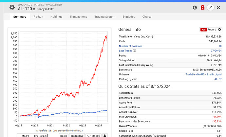
Task: Click the Overall Winners (88/149) 59.00%
Action: 212,126
